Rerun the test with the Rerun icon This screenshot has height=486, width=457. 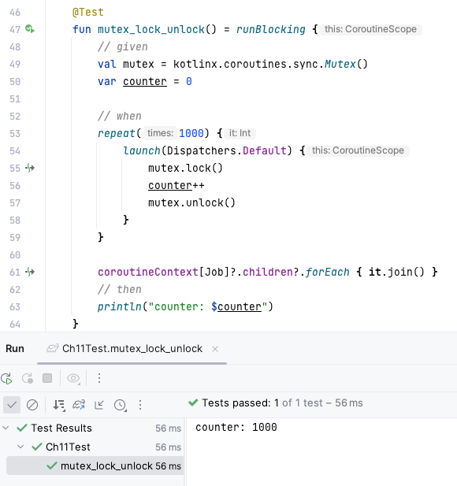(x=6, y=378)
